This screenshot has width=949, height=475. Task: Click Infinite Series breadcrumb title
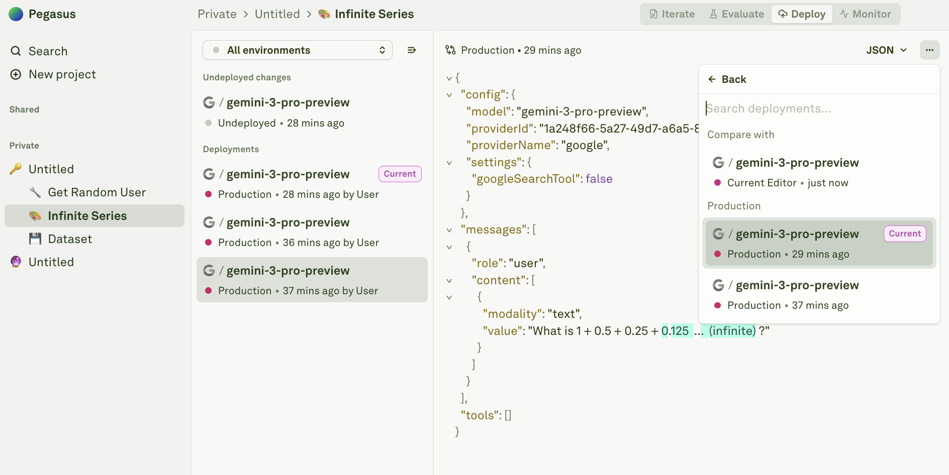click(x=374, y=14)
